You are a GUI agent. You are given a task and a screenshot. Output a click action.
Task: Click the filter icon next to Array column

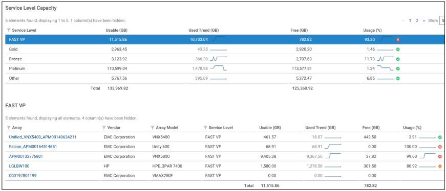tap(9, 128)
